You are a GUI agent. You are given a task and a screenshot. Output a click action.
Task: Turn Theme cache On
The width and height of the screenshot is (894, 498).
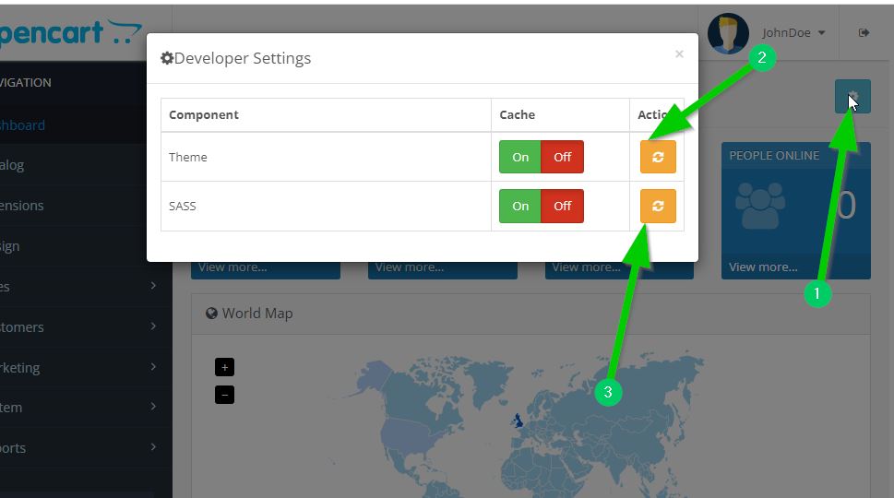coord(520,157)
